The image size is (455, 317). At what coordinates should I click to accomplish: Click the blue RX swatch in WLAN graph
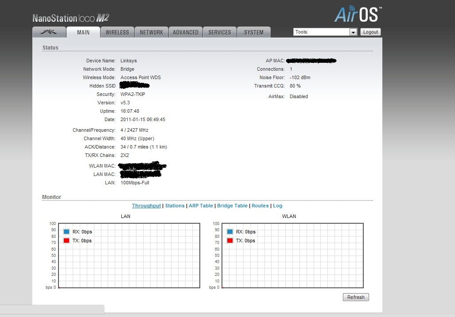click(x=230, y=232)
